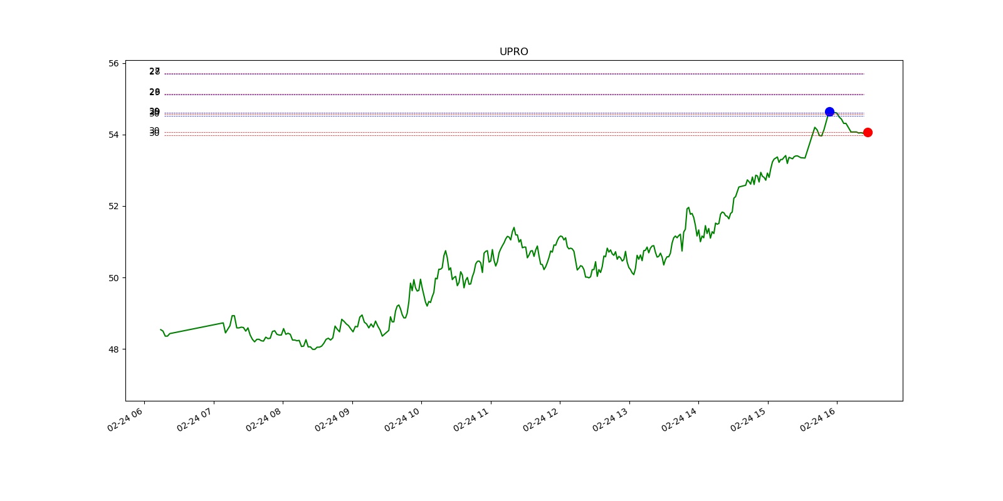Select the y-axis label 50

pyautogui.click(x=113, y=277)
